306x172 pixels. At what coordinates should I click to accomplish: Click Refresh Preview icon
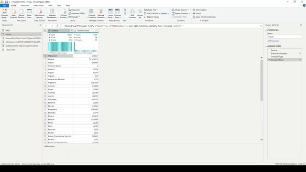pyautogui.click(x=64, y=11)
